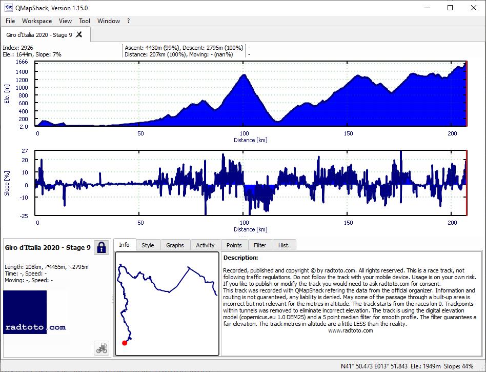This screenshot has width=486, height=372.
Task: Click the elevation peak near 100 km
Action: pos(244,75)
